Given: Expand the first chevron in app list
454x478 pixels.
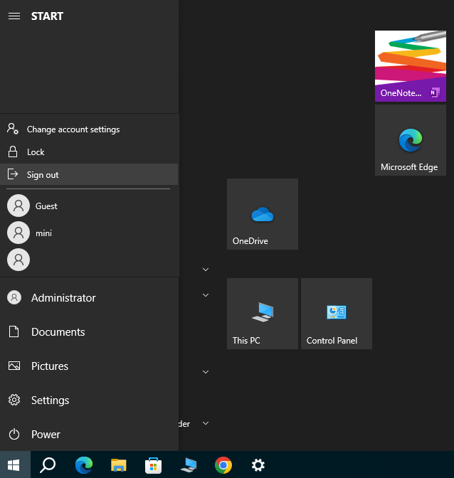Looking at the screenshot, I should point(206,270).
